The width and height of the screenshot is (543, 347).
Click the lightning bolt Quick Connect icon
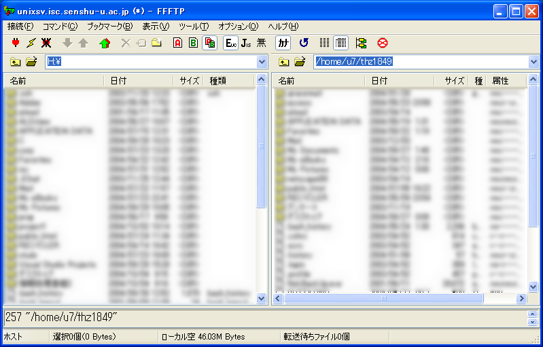pos(31,43)
